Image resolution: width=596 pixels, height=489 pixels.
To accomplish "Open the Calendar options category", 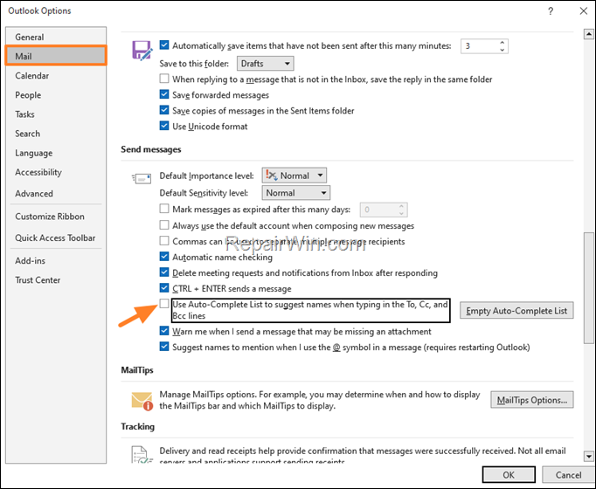I will tap(56, 76).
